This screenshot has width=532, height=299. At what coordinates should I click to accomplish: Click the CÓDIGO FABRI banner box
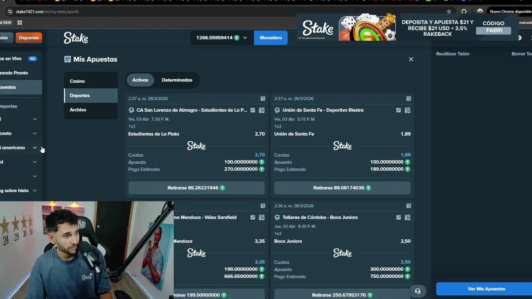pos(494,27)
